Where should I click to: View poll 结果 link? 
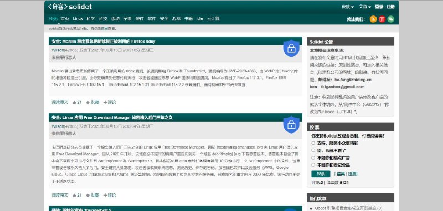point(341,174)
